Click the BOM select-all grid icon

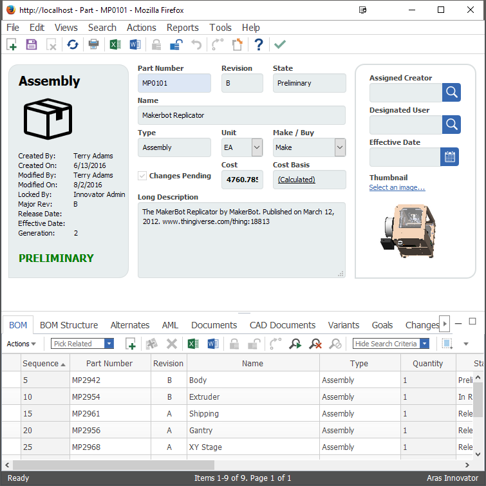point(447,344)
